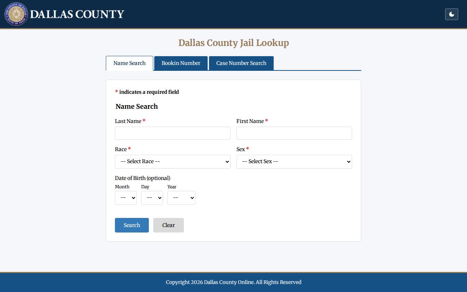The image size is (467, 292).
Task: Select the Case Number Search tab
Action: click(241, 63)
